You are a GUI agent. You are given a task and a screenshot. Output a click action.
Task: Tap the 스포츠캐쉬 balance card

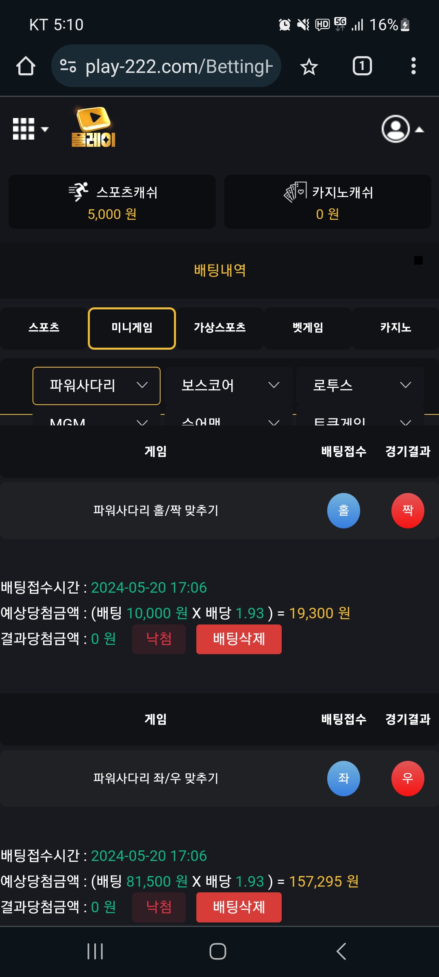tap(112, 202)
